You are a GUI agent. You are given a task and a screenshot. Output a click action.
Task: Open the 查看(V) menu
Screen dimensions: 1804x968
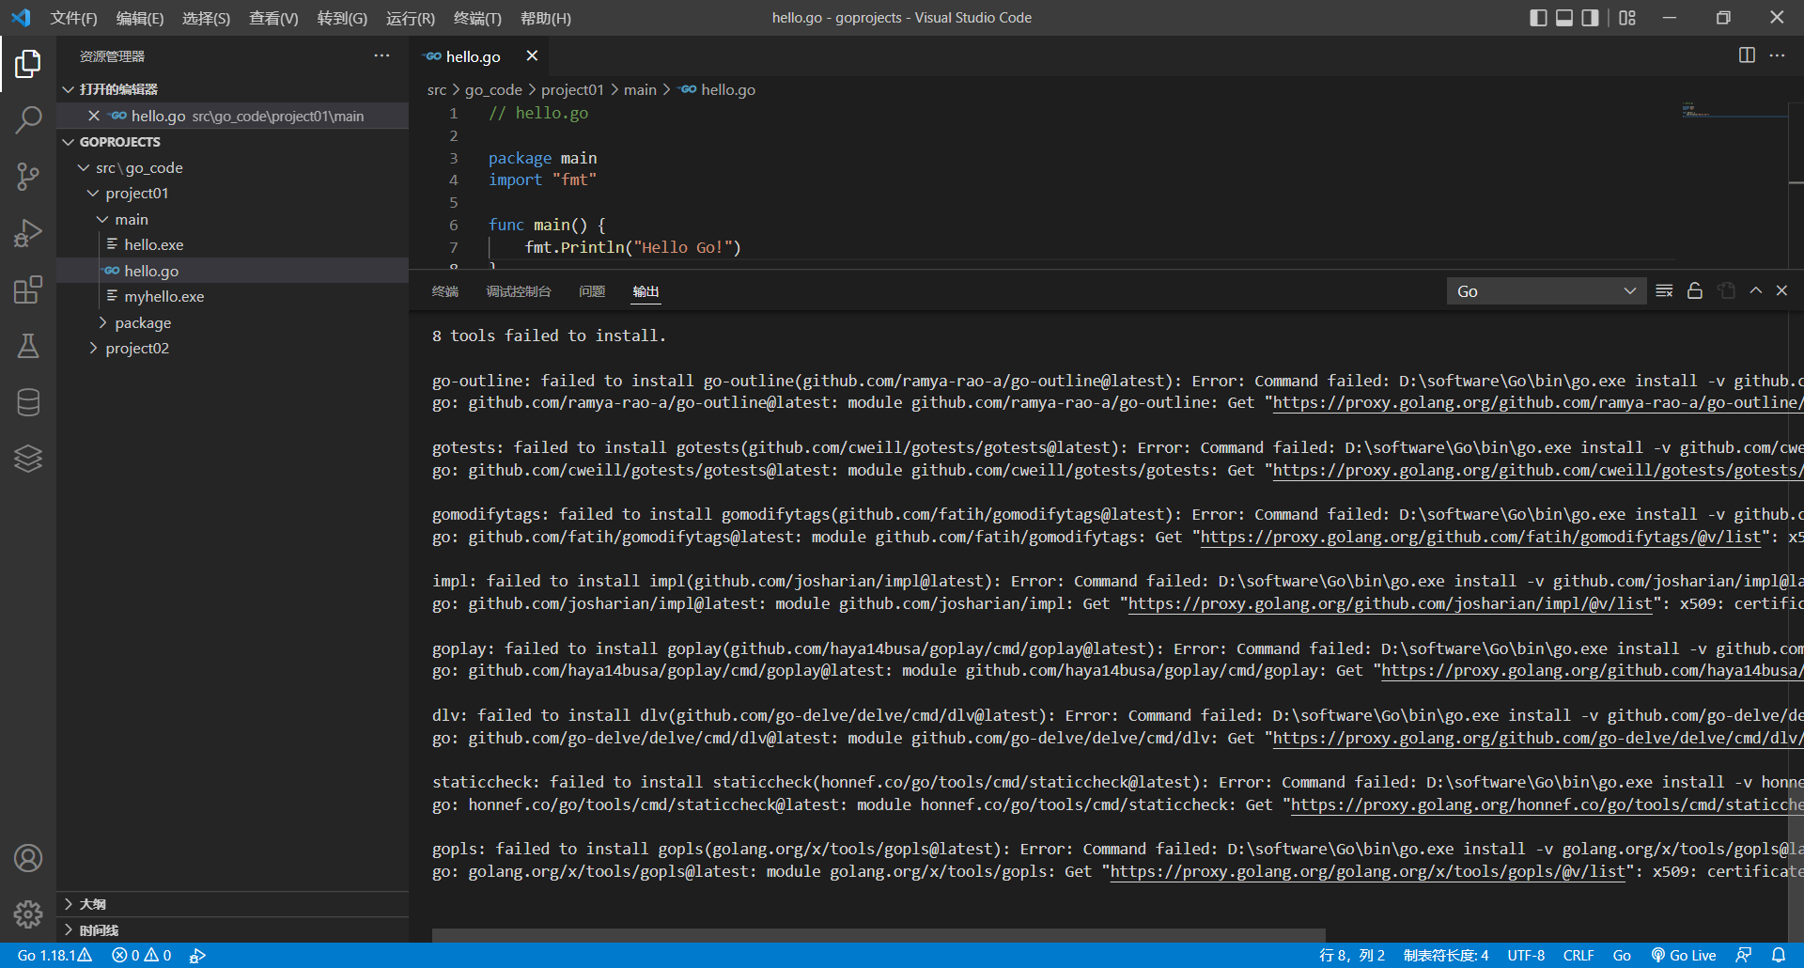273,18
